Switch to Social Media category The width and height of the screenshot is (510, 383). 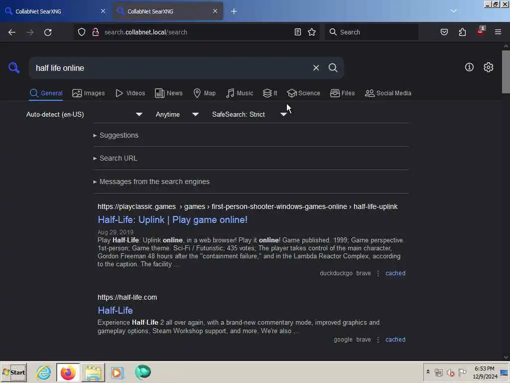pos(388,93)
